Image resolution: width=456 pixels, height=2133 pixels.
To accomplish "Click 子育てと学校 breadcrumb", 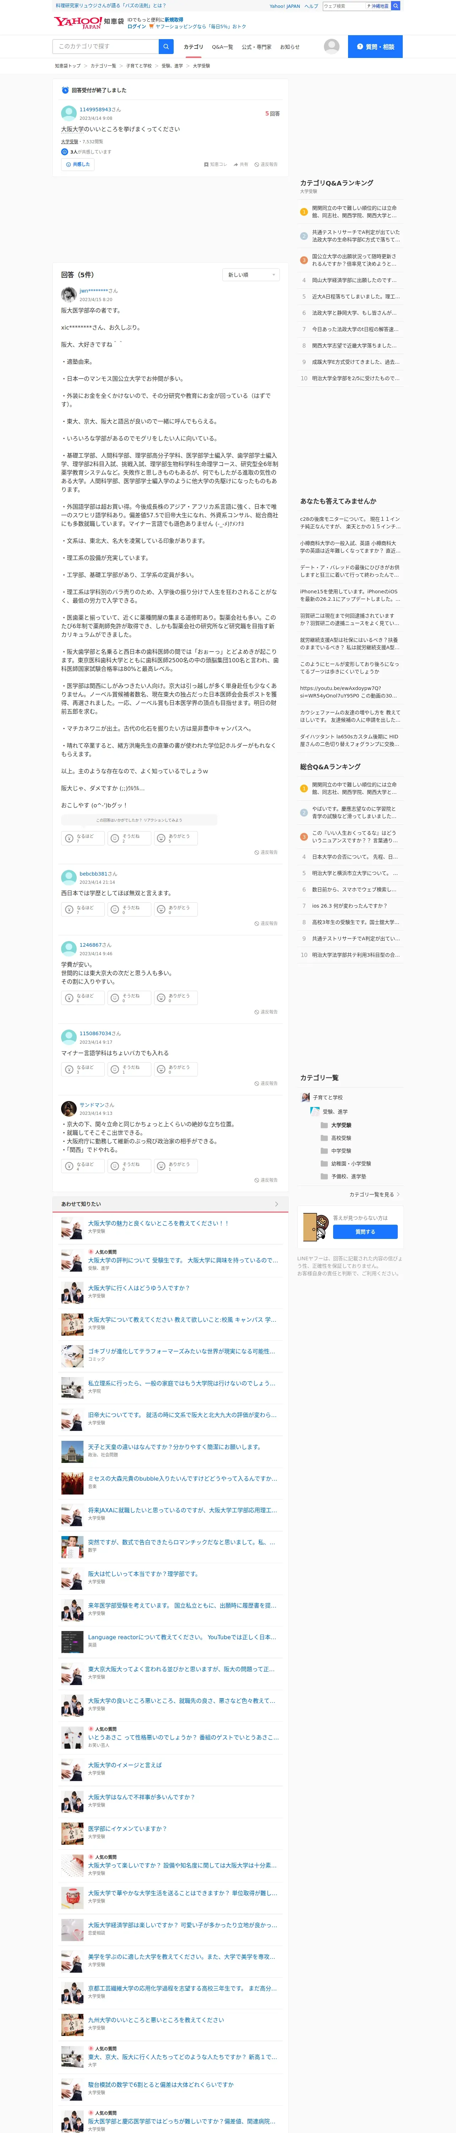I will pyautogui.click(x=139, y=65).
